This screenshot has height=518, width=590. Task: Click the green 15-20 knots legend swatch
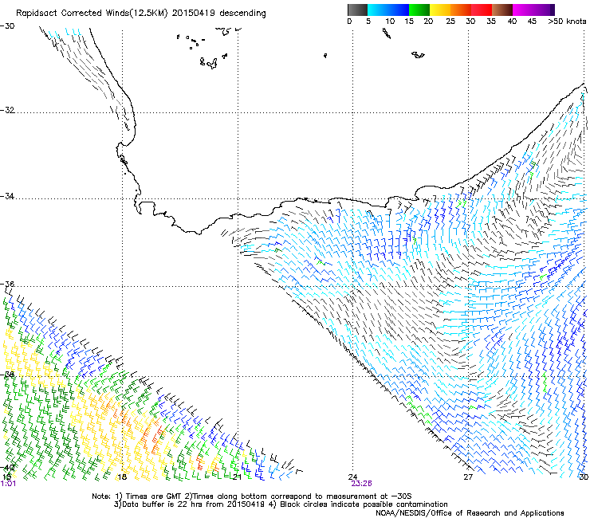point(419,10)
